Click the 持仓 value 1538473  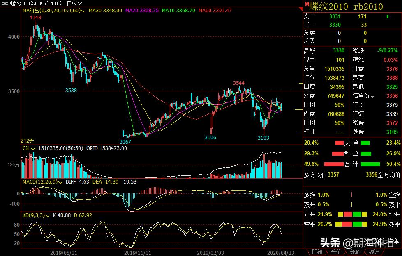[x=334, y=78]
